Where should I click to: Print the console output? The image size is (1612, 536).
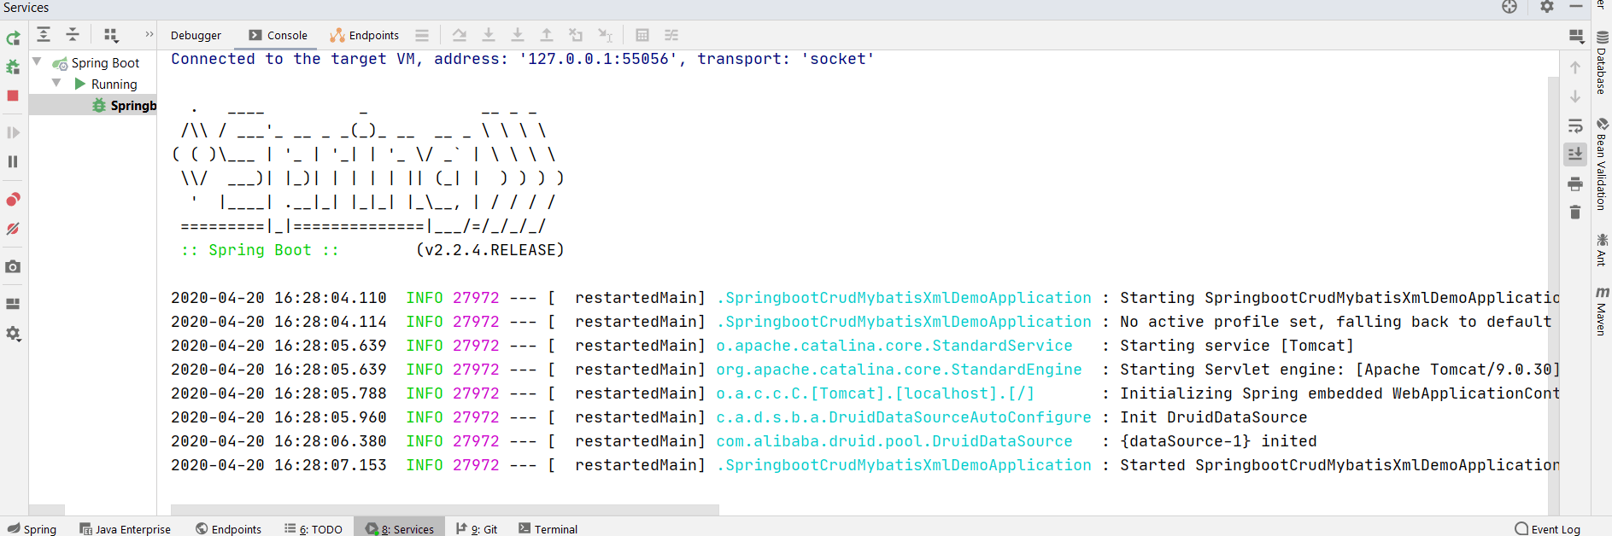(1575, 184)
